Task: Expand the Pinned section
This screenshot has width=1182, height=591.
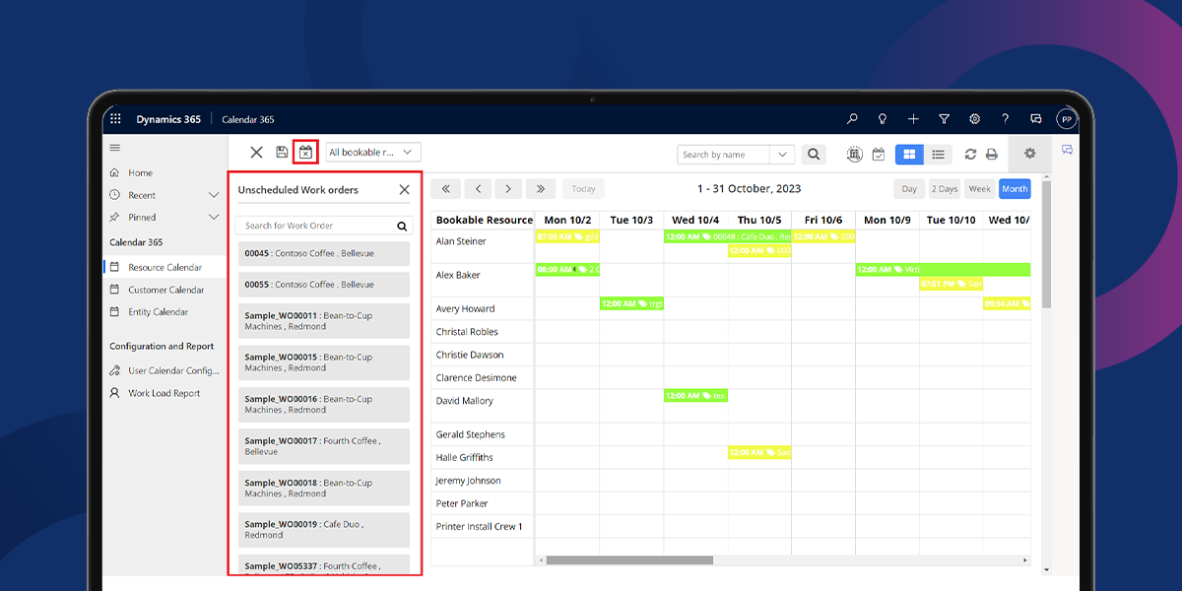Action: 214,217
